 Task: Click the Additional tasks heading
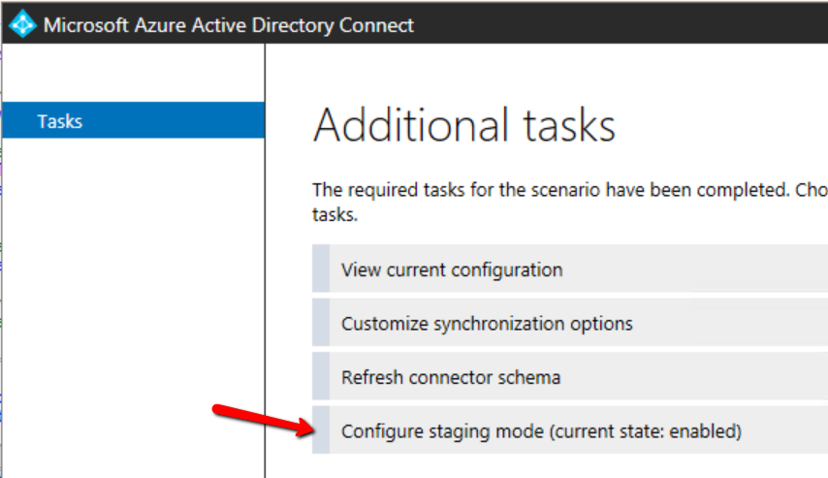point(464,126)
